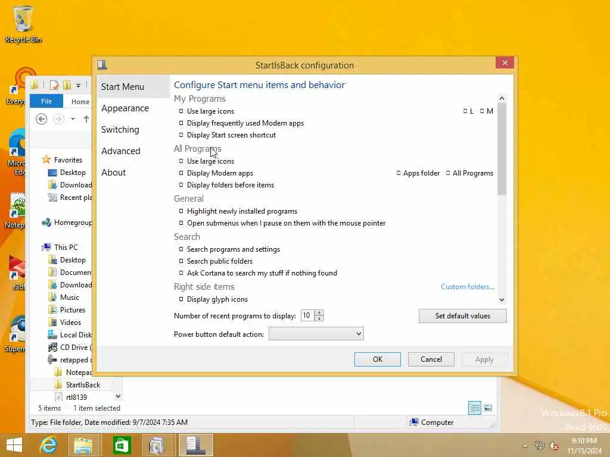This screenshot has width=610, height=457.
Task: Click the Control Panel taskbar icon
Action: coord(157,445)
